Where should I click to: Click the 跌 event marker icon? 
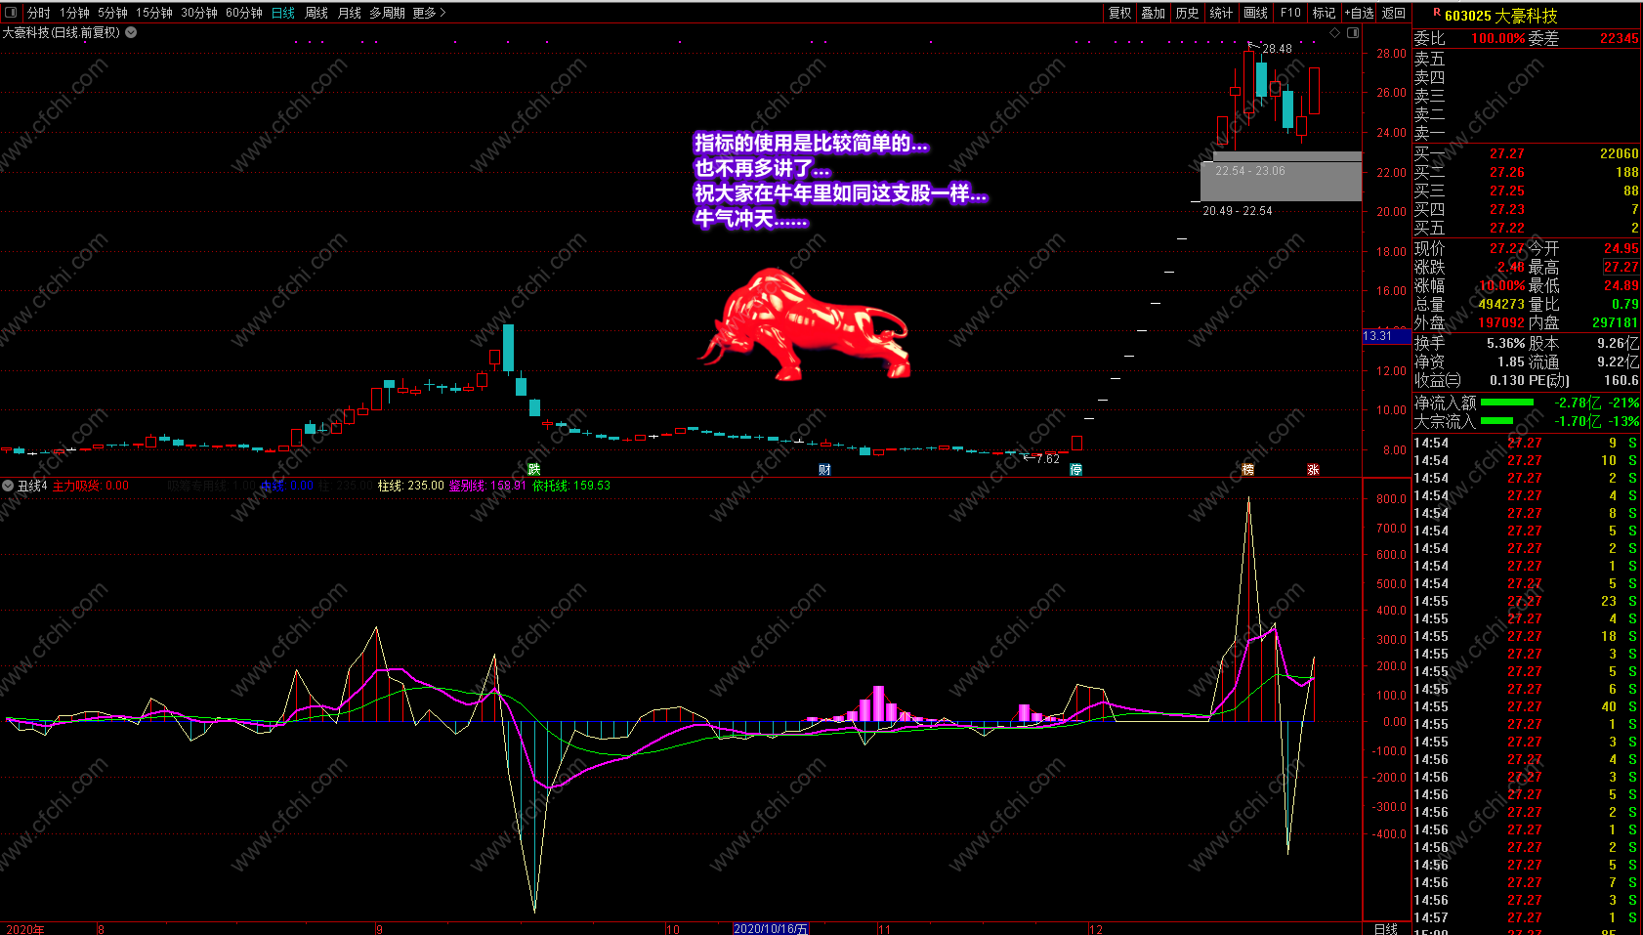(533, 470)
